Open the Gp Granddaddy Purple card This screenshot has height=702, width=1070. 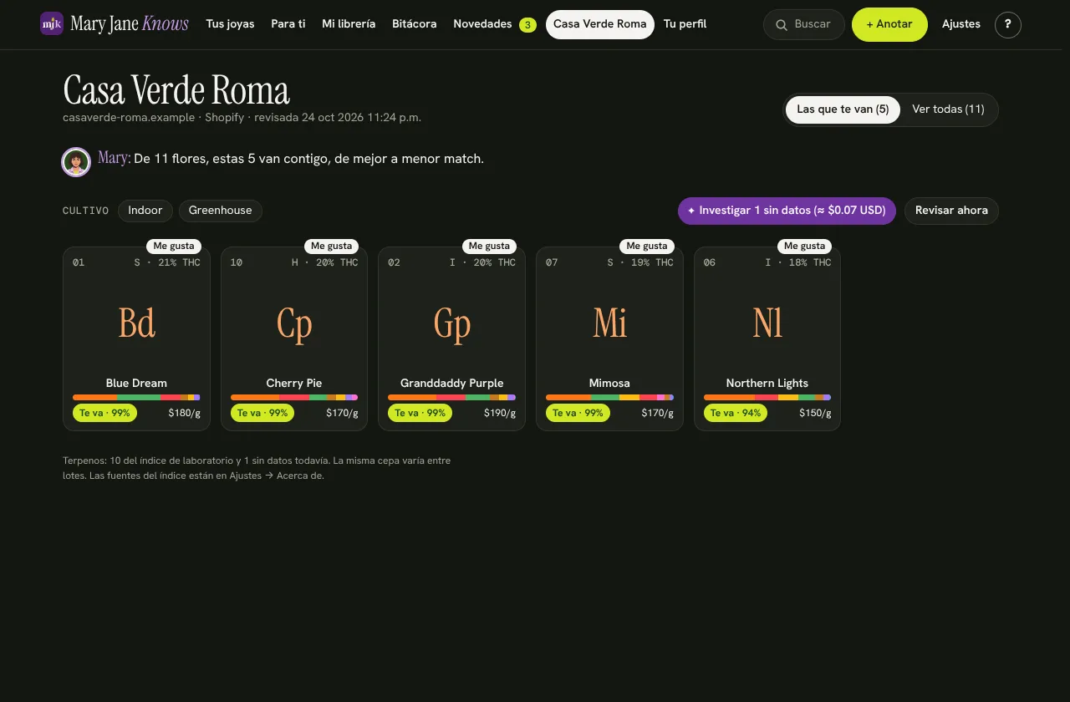point(451,339)
